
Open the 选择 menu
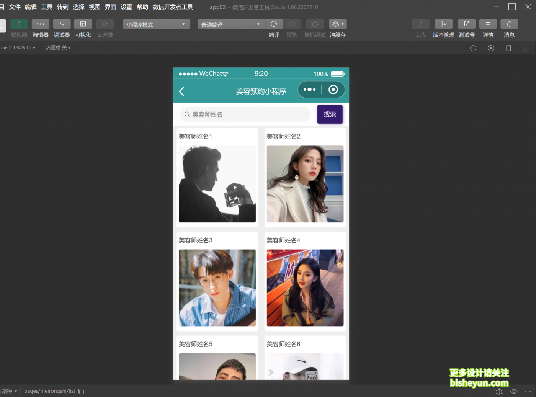[78, 7]
